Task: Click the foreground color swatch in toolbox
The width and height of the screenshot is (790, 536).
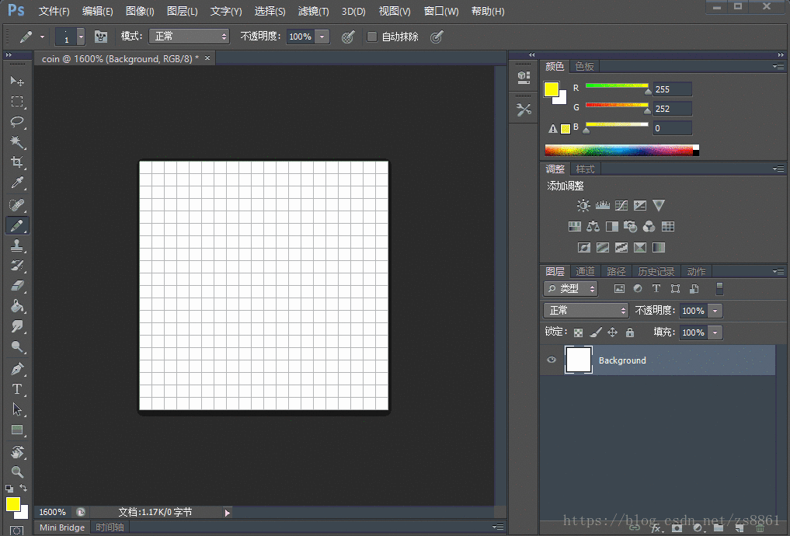Action: point(13,503)
